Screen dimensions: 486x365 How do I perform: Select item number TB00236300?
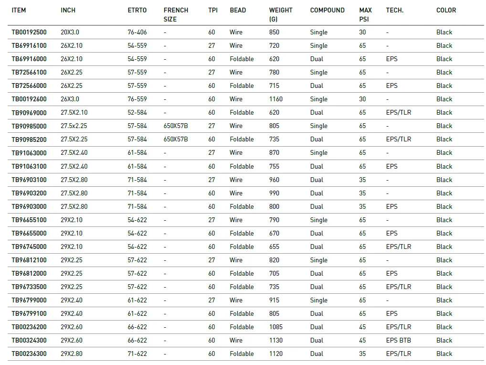pos(29,354)
